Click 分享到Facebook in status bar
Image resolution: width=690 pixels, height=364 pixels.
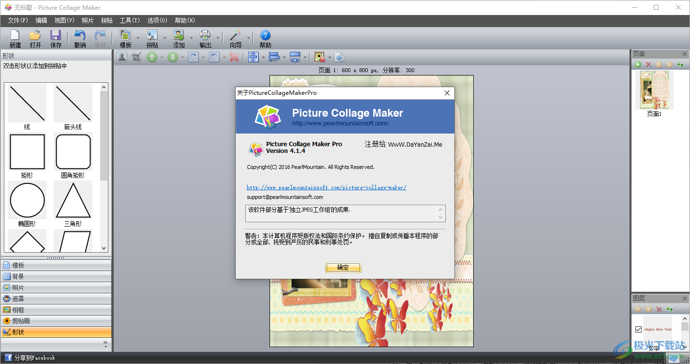35,358
